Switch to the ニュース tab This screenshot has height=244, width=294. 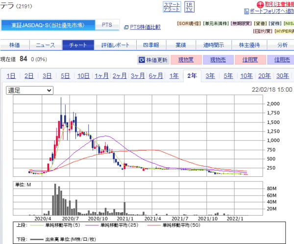[x=46, y=45]
